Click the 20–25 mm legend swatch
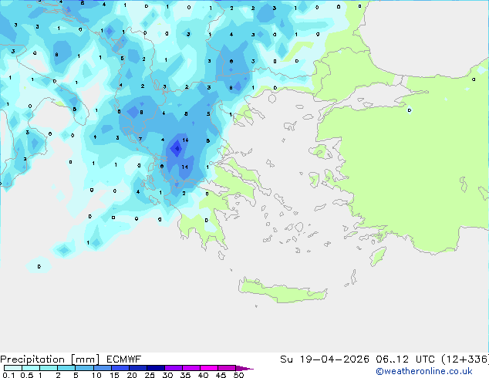Viewport: 489px width, 378px height. 138,368
